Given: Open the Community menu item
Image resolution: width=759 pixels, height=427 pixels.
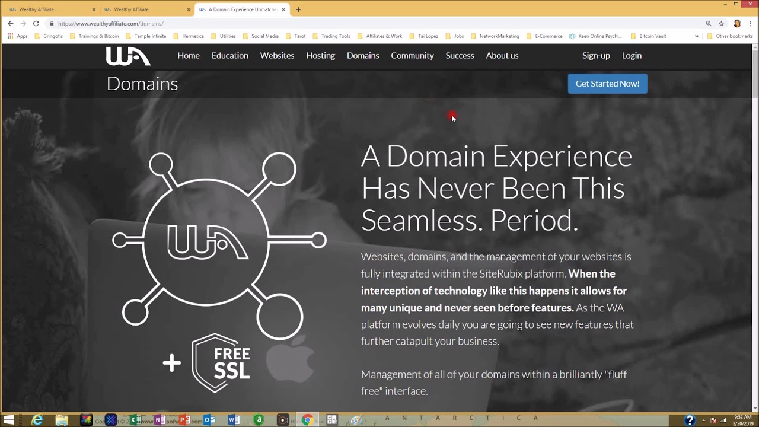Looking at the screenshot, I should tap(412, 56).
